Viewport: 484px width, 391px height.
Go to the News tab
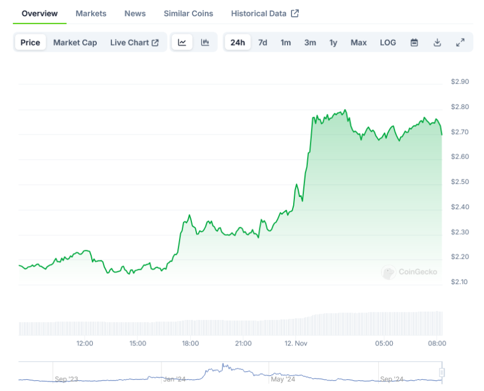click(135, 14)
